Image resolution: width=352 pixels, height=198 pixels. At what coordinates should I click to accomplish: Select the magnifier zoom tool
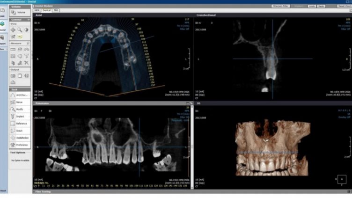(20, 30)
